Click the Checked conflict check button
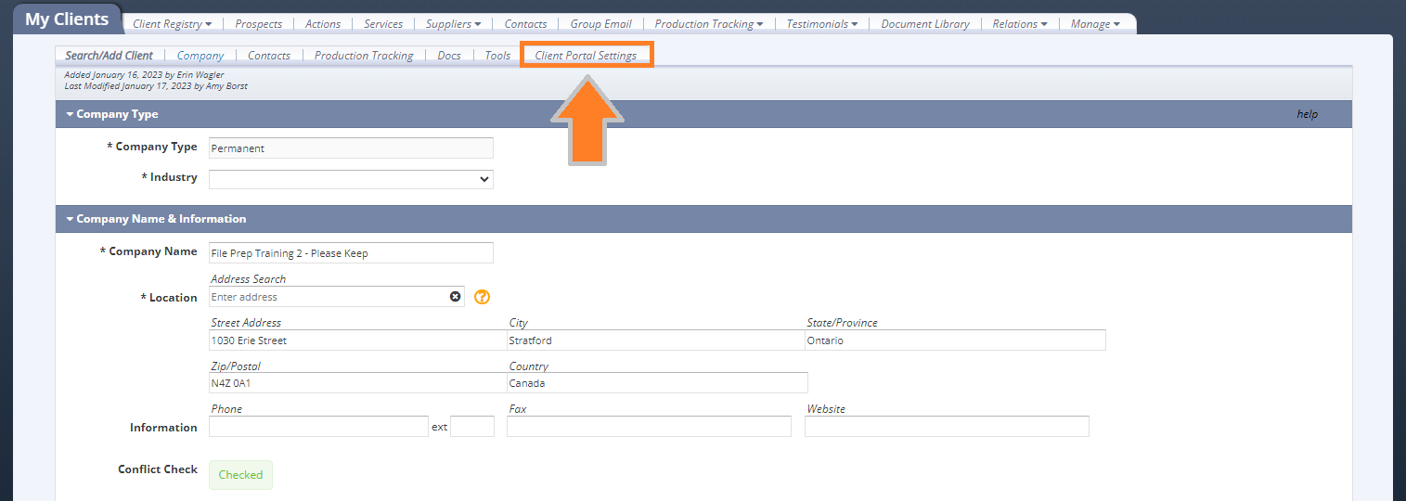This screenshot has height=501, width=1406. [x=240, y=475]
